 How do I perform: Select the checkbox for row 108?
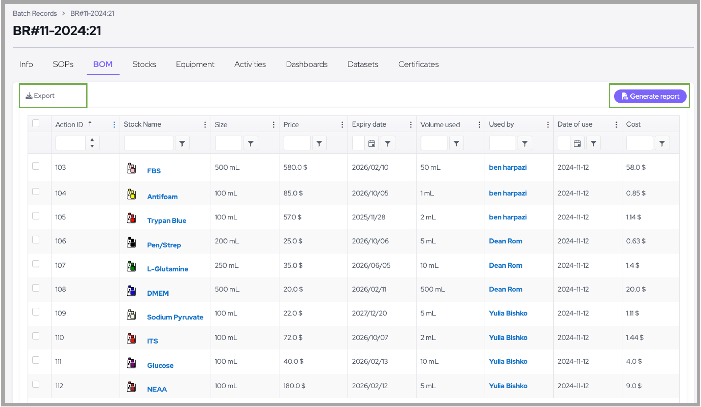click(36, 288)
